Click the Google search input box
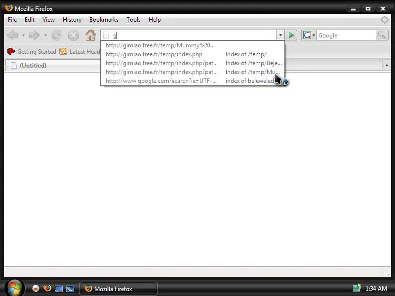Viewport: 395px width, 296px height. [346, 35]
